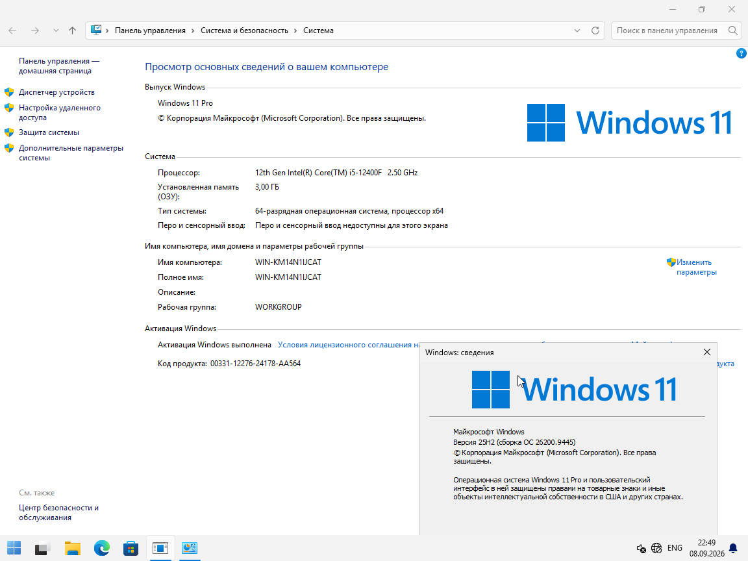Close the 'Windows: сведения' dialog
This screenshot has width=748, height=561.
click(x=707, y=352)
